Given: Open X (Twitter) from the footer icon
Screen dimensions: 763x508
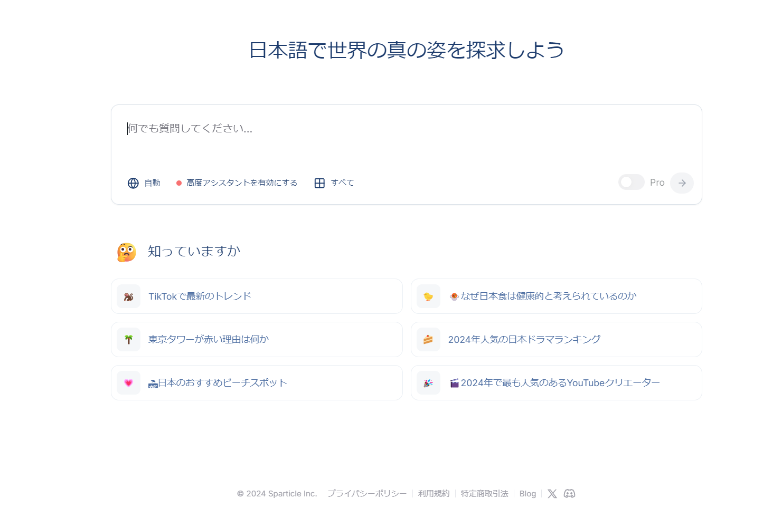Looking at the screenshot, I should coord(552,494).
